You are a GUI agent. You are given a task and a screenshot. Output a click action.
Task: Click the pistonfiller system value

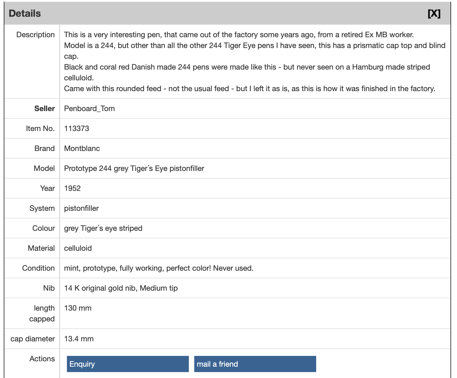[81, 208]
